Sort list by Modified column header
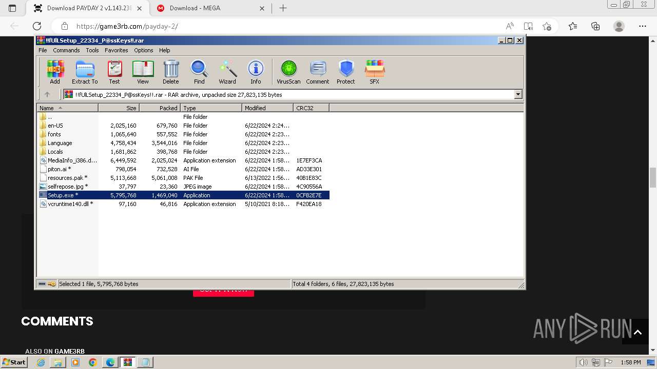This screenshot has height=369, width=657. (x=267, y=108)
